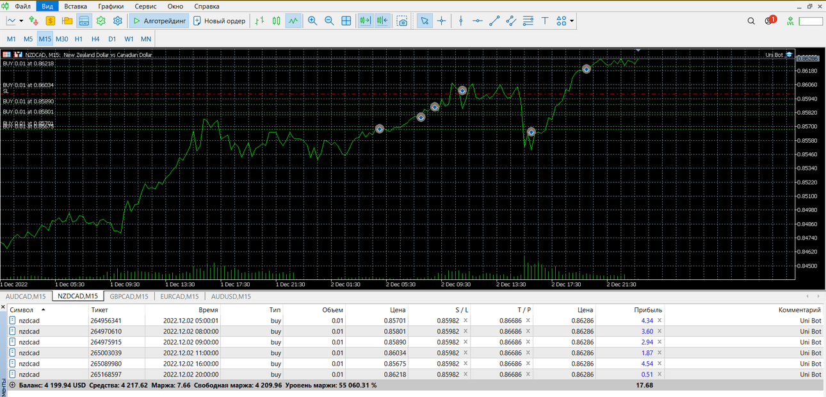Show the tile windows grid layout
This screenshot has width=826, height=397.
coord(346,20)
